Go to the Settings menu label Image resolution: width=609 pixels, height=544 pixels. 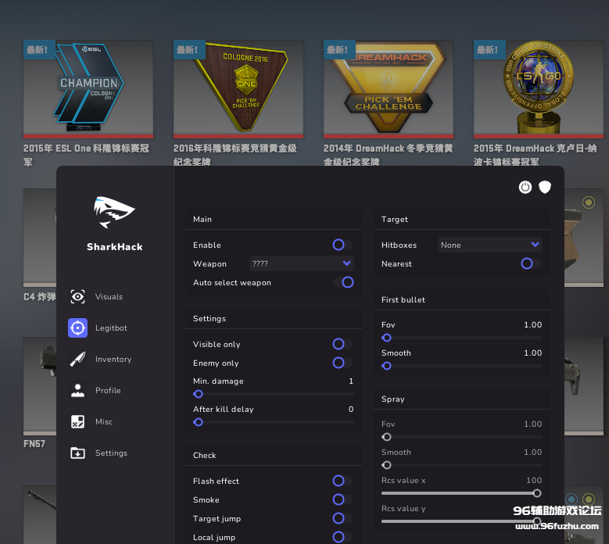[111, 453]
